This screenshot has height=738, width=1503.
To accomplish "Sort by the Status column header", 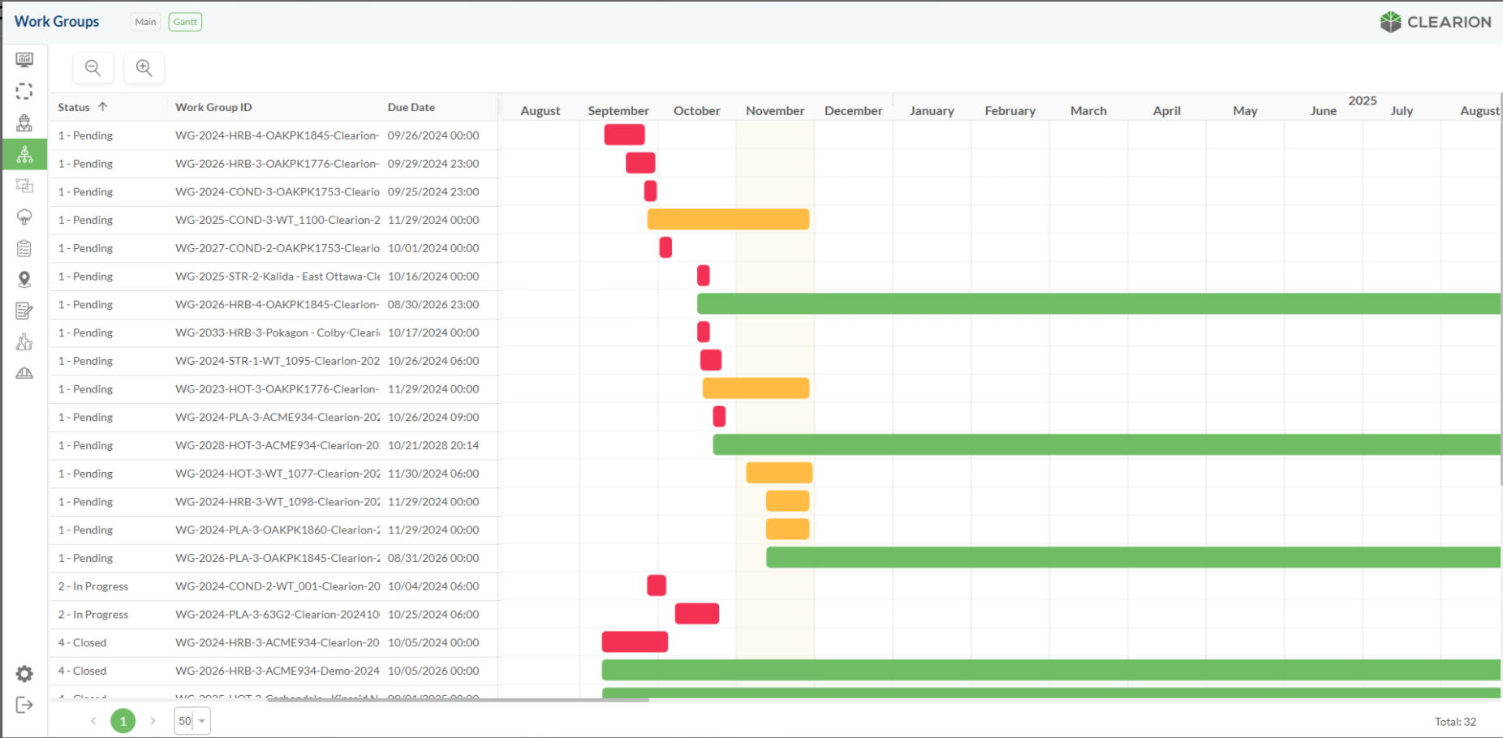I will [x=74, y=107].
